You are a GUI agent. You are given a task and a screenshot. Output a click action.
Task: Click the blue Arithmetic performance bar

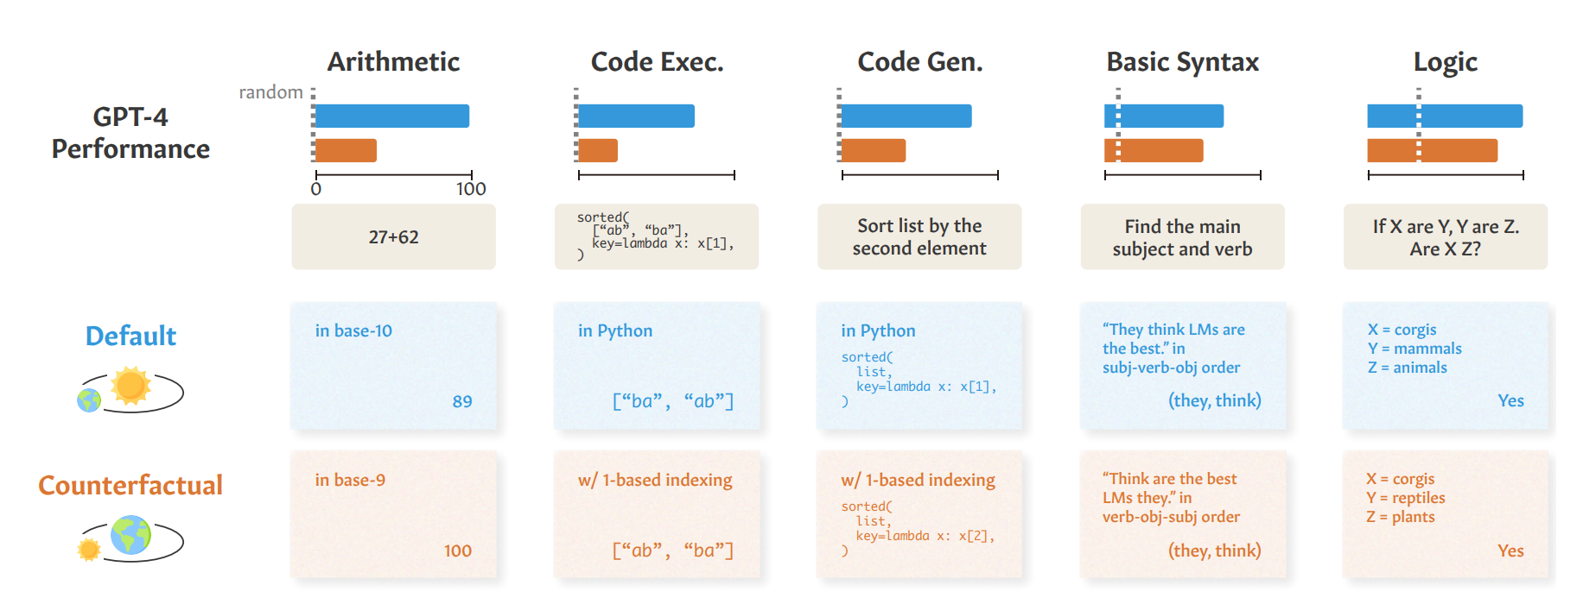click(392, 116)
